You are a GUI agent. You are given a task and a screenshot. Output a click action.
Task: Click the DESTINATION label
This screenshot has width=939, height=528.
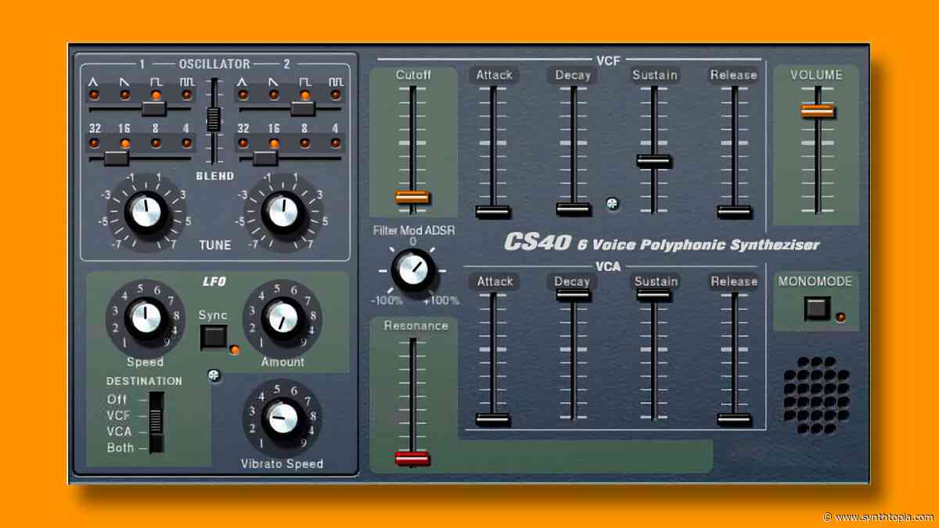click(x=145, y=381)
